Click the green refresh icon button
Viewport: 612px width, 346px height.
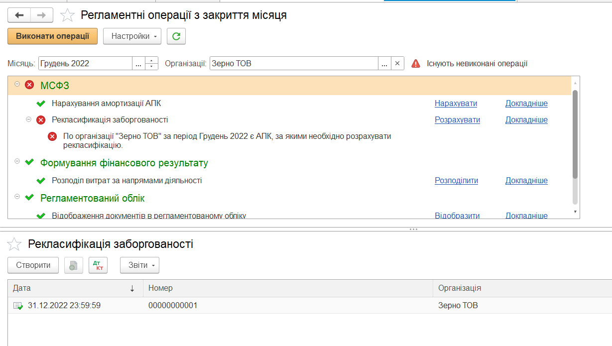(176, 36)
